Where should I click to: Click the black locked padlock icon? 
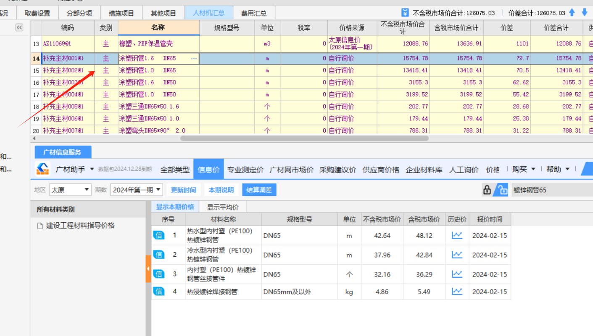click(x=487, y=190)
